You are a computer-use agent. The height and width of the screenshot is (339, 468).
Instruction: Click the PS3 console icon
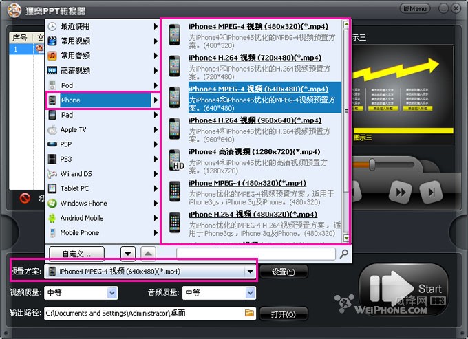pos(52,159)
